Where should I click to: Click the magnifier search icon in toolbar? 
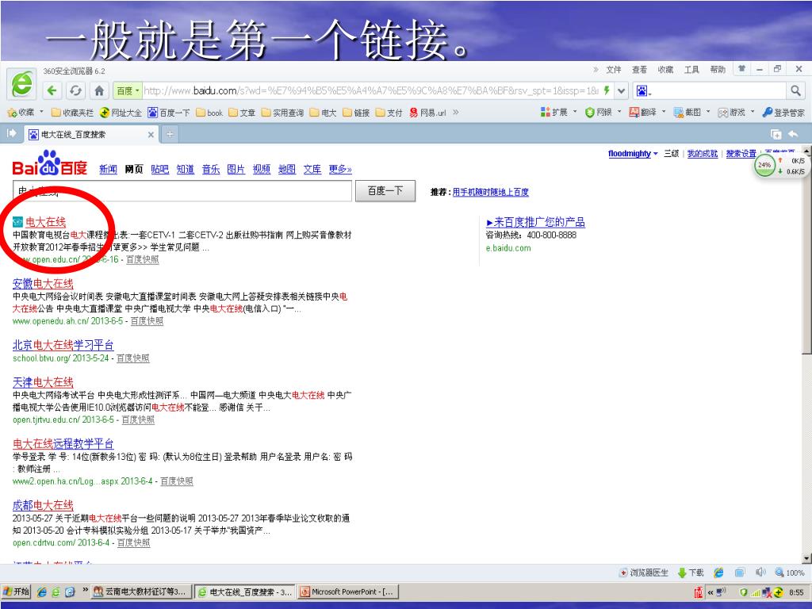pos(795,90)
